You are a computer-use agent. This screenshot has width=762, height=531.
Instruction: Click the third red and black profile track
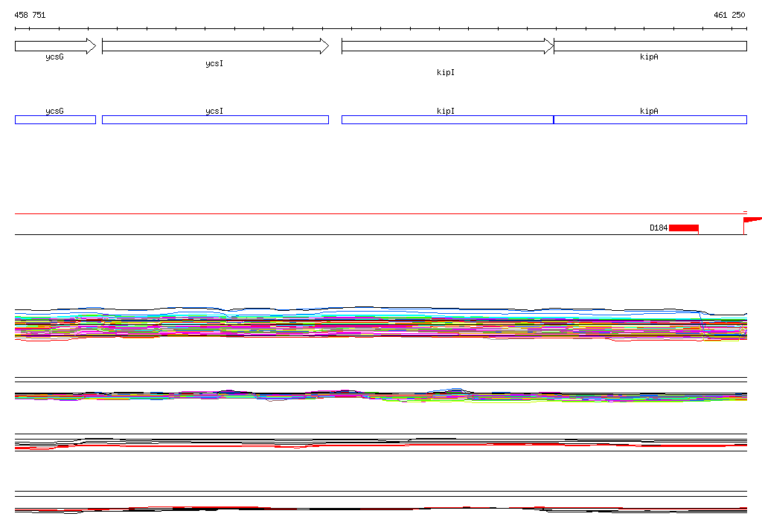[380, 443]
